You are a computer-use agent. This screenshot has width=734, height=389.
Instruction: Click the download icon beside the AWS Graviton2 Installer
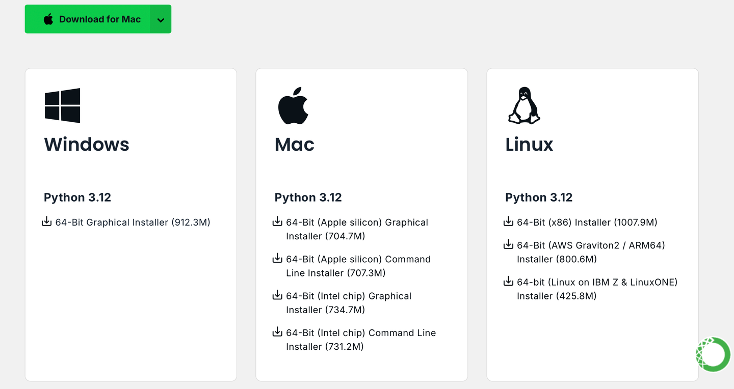click(x=508, y=244)
